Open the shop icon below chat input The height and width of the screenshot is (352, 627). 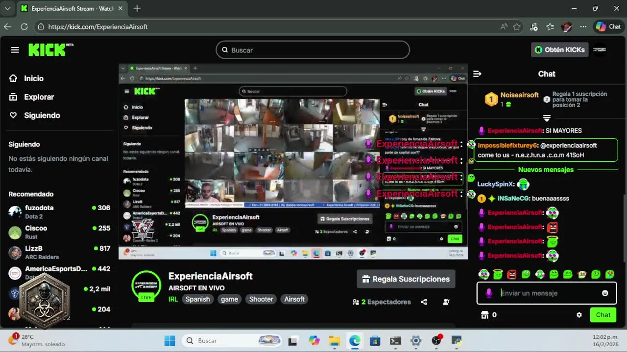click(x=485, y=315)
